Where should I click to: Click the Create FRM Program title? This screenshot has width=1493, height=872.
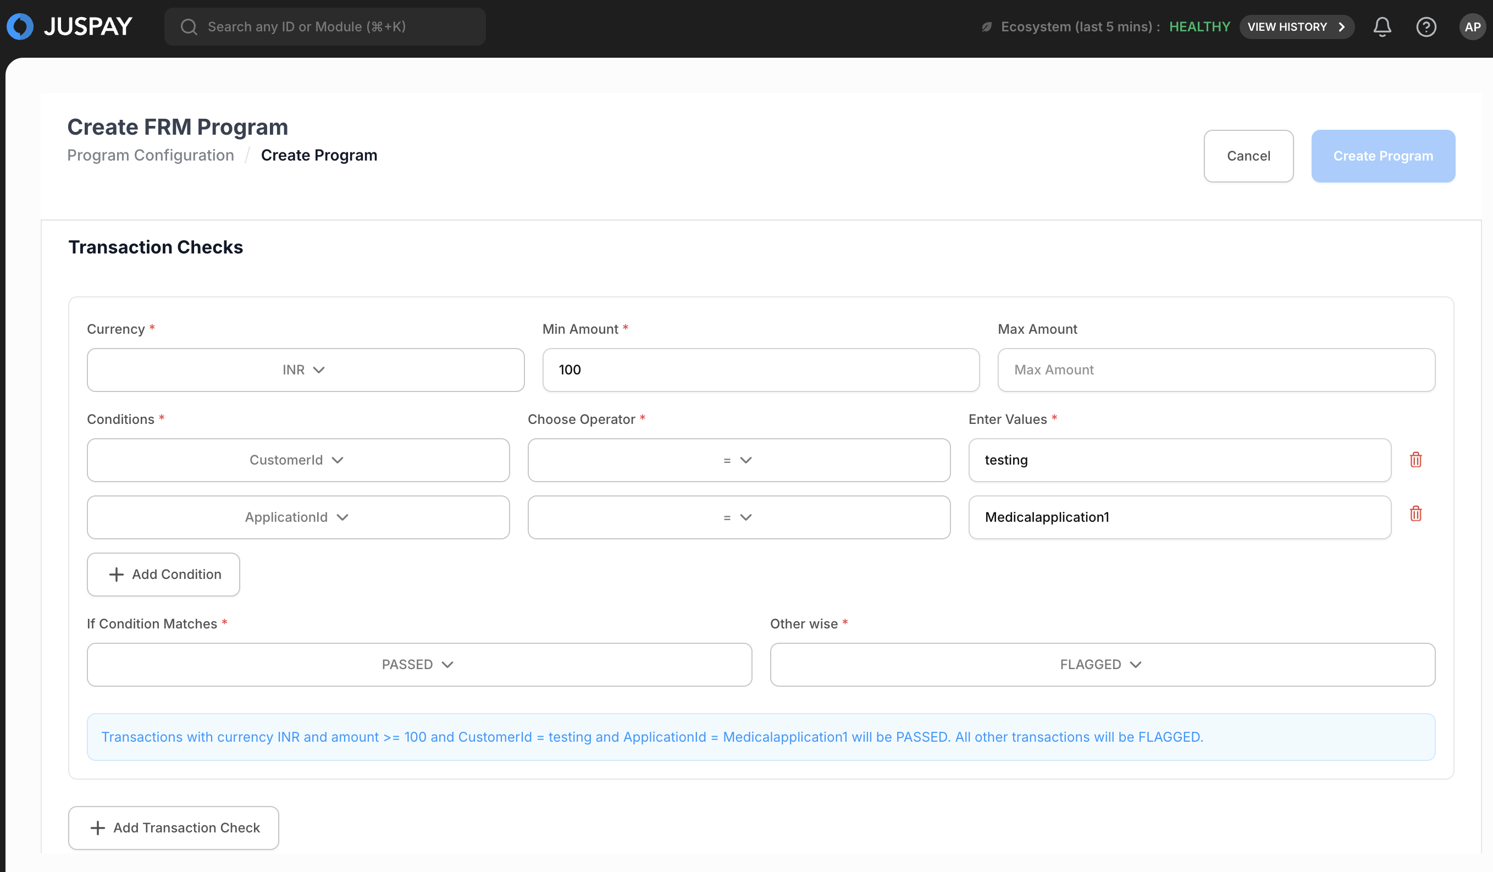[x=177, y=127]
